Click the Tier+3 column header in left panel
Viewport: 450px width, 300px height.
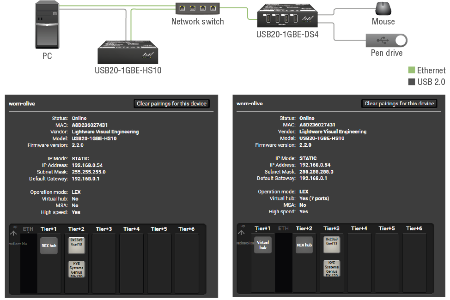point(104,229)
